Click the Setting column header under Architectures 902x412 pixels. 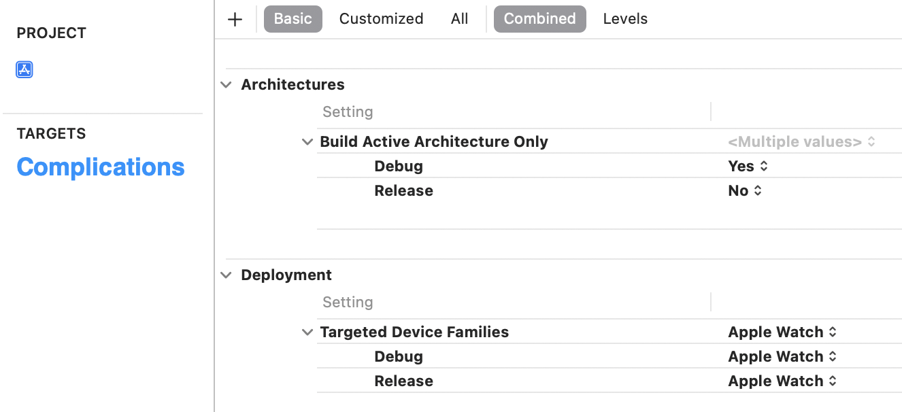tap(348, 112)
